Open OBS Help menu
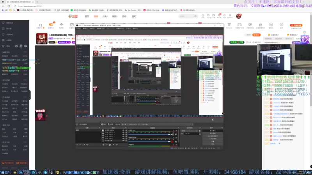Viewport: 312px width, 175px height. [135, 28]
